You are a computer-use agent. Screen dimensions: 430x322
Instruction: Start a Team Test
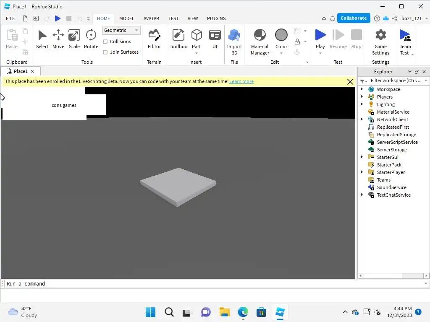coord(405,42)
